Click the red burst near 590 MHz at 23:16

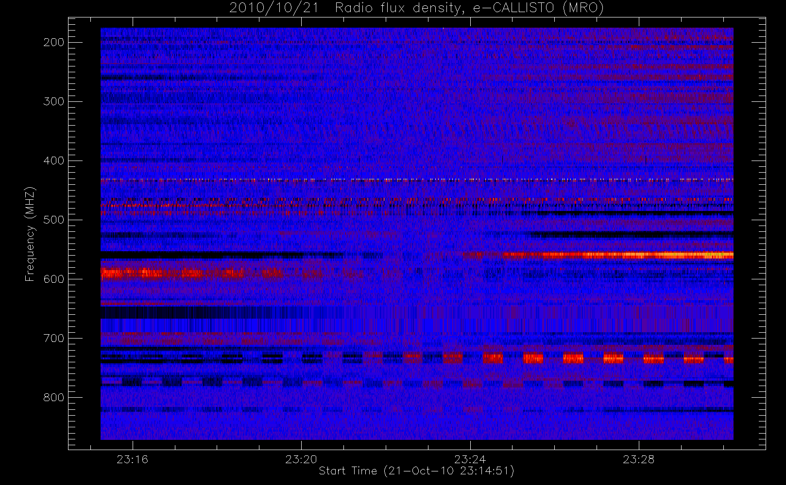132,274
